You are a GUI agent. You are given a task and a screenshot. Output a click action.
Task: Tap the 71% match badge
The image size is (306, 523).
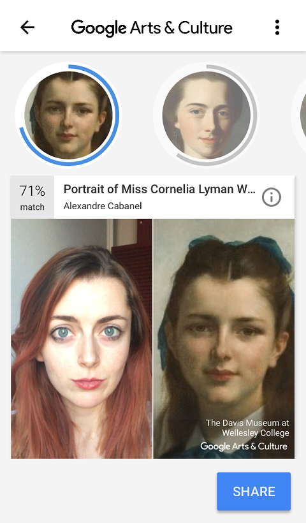(x=33, y=197)
